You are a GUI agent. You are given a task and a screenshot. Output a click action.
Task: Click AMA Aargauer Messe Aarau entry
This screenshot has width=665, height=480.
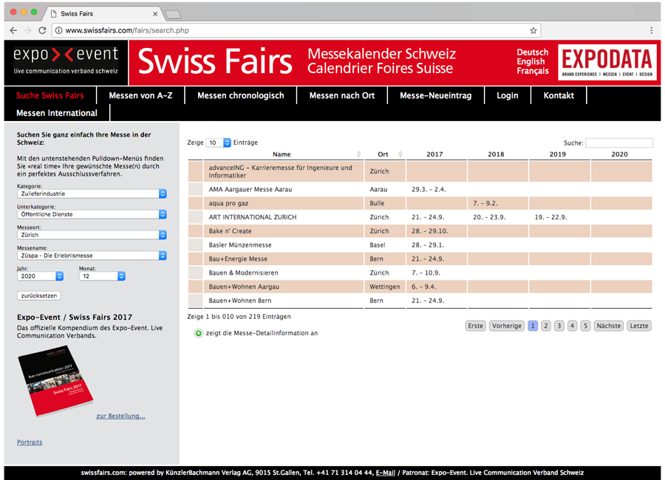tap(250, 190)
